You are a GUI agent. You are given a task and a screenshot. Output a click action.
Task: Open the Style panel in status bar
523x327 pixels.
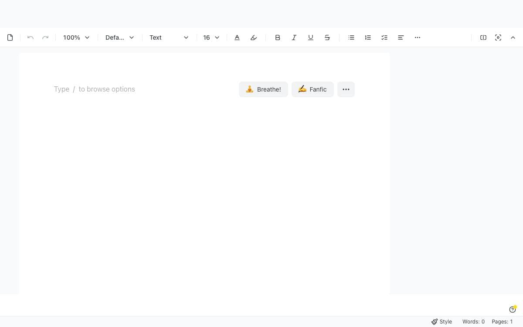(x=441, y=322)
